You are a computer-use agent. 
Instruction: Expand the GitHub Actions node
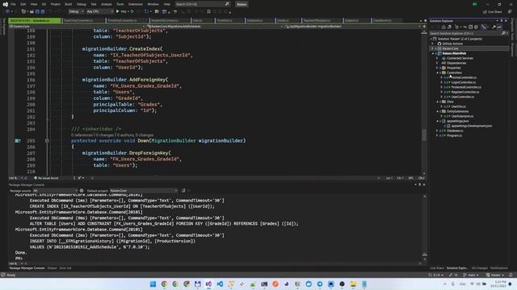pos(433,43)
